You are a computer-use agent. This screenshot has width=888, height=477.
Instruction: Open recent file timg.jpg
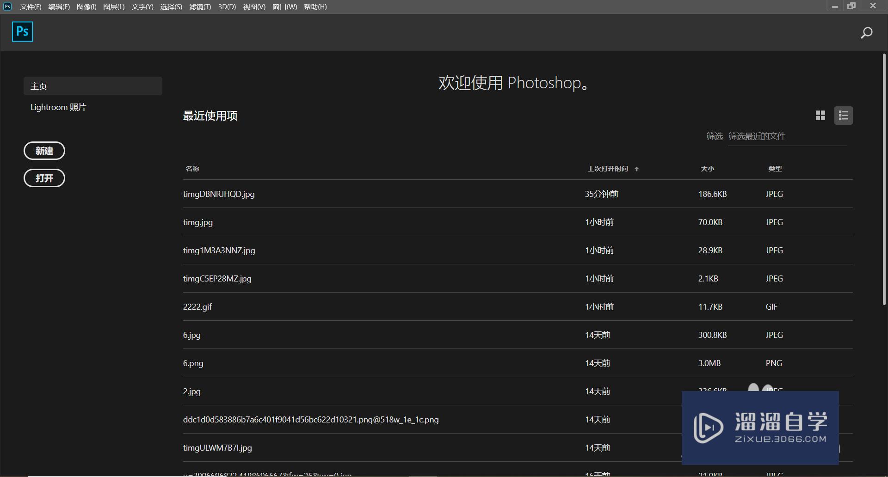[198, 222]
